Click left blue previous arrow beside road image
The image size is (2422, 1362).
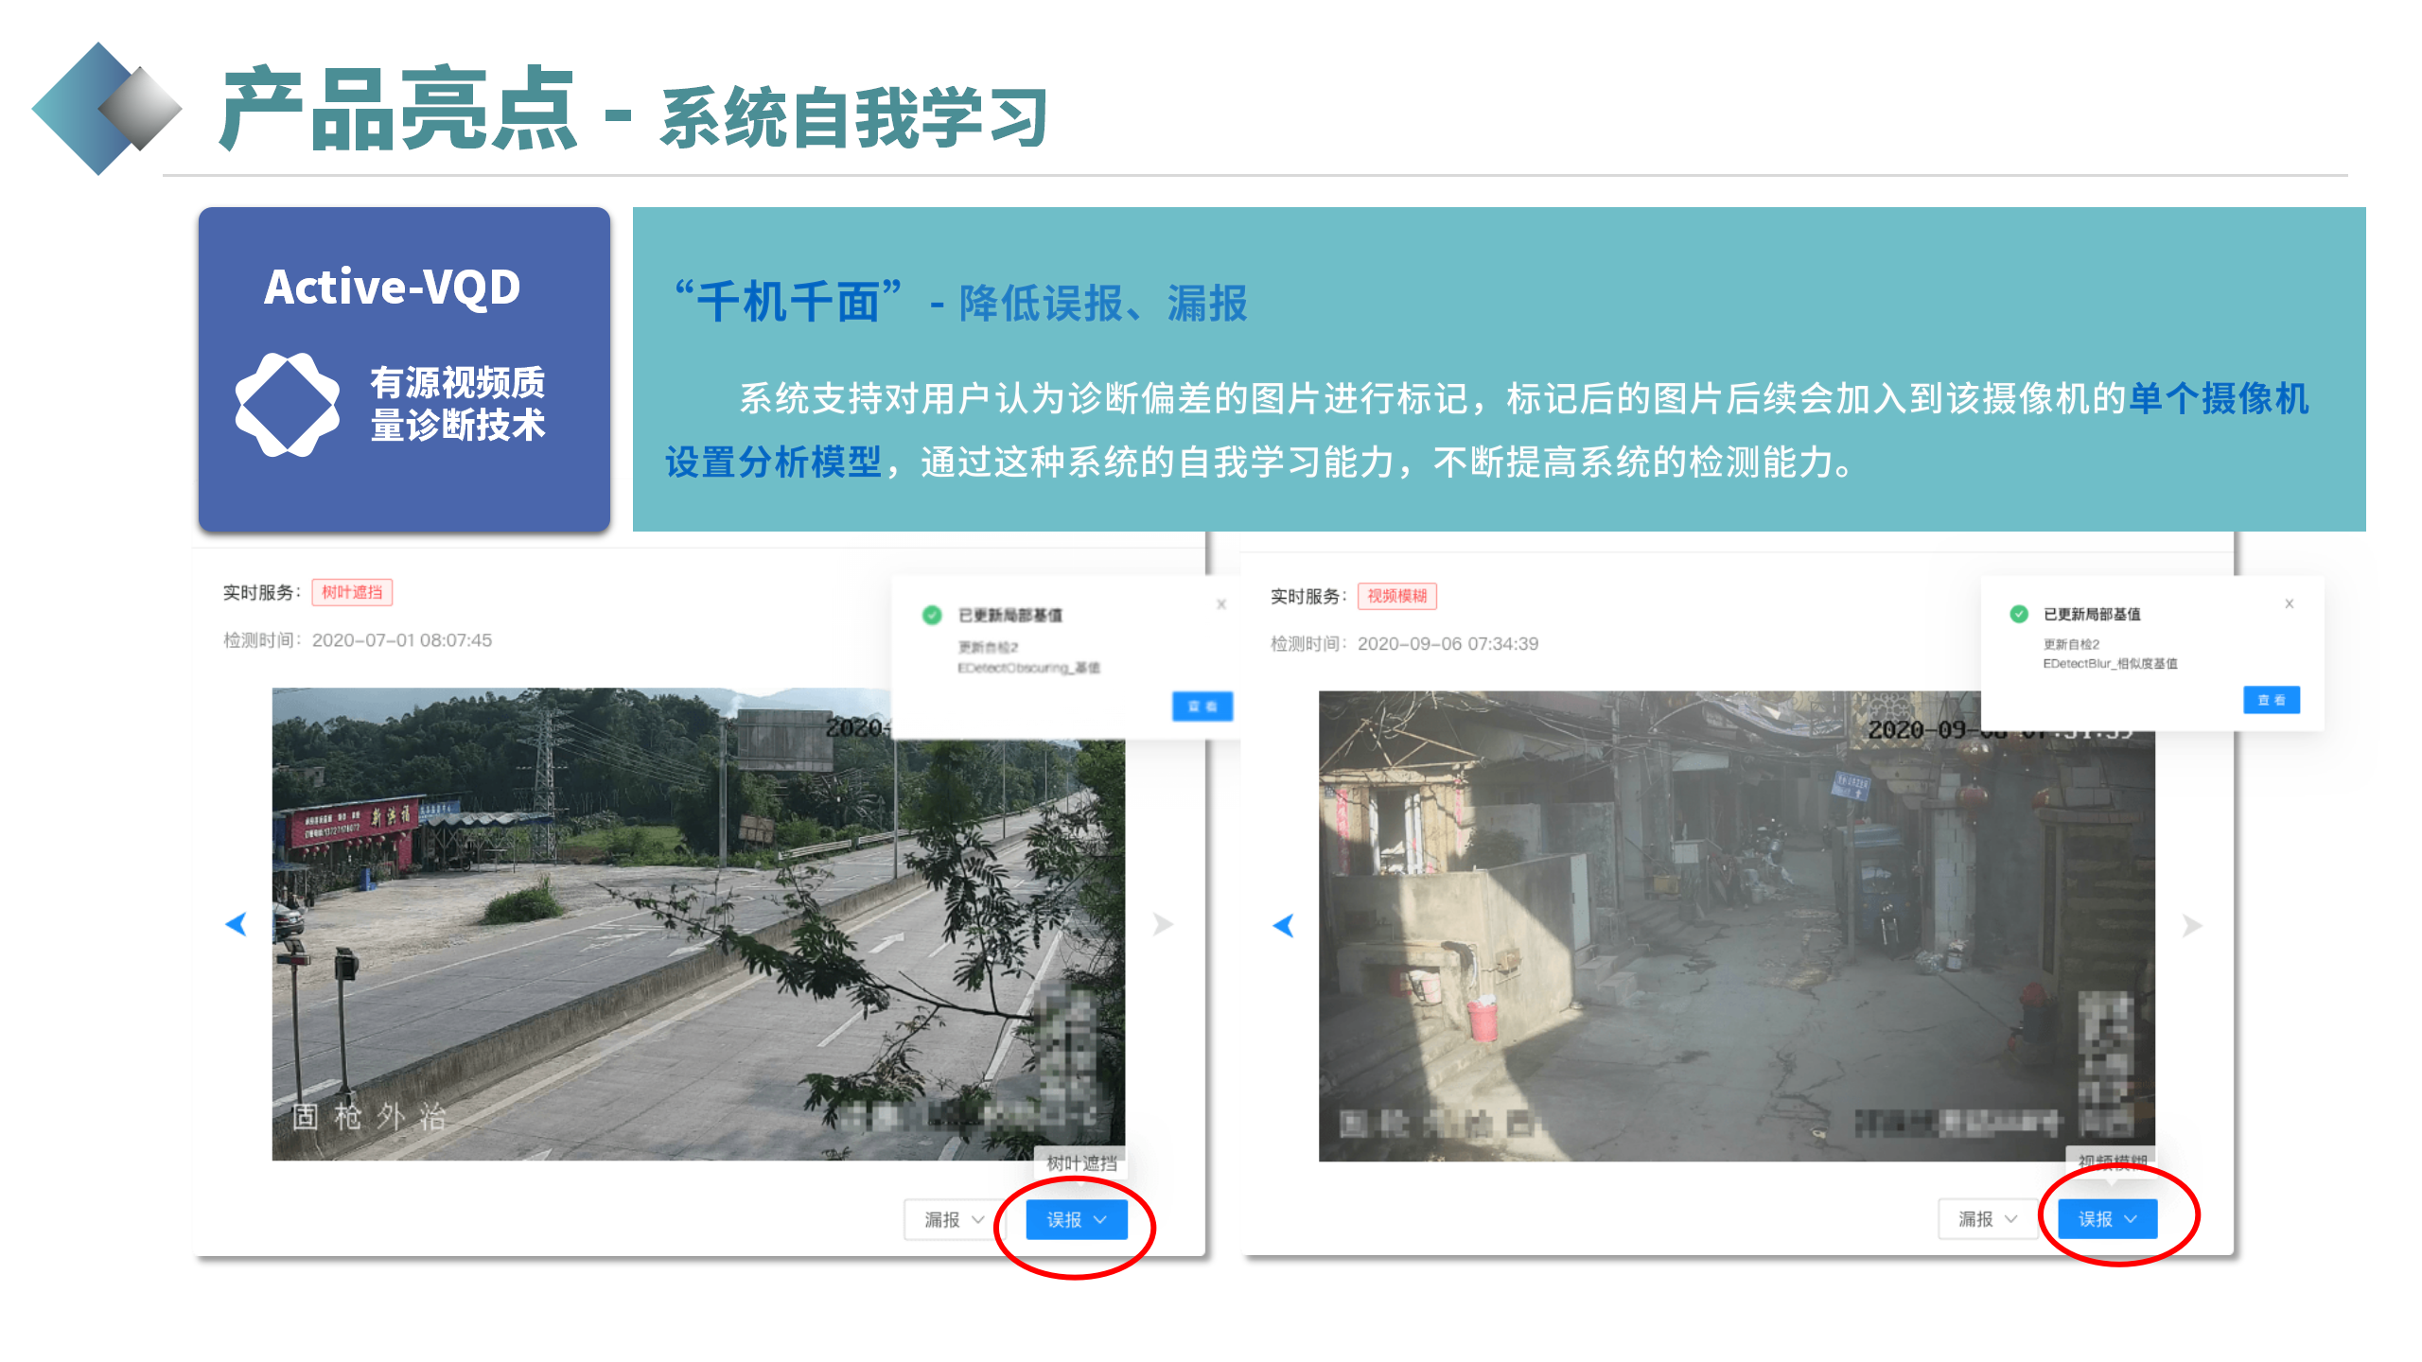click(x=237, y=924)
